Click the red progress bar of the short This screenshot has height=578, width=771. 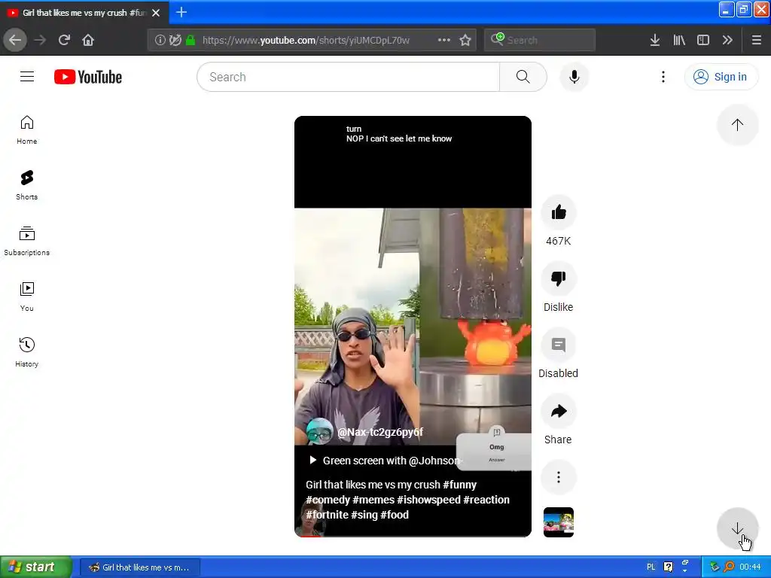pos(308,536)
